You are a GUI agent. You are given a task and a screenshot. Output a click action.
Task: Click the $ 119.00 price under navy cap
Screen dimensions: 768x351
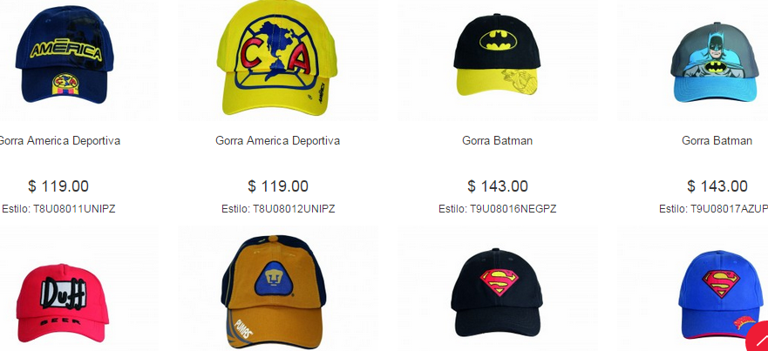58,186
